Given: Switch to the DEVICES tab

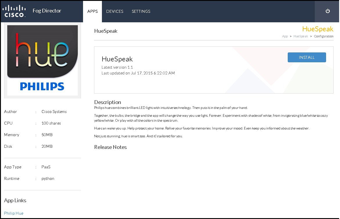Looking at the screenshot, I should pos(115,12).
